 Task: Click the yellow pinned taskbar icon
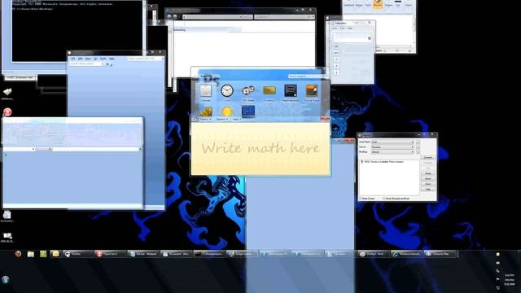click(x=55, y=254)
